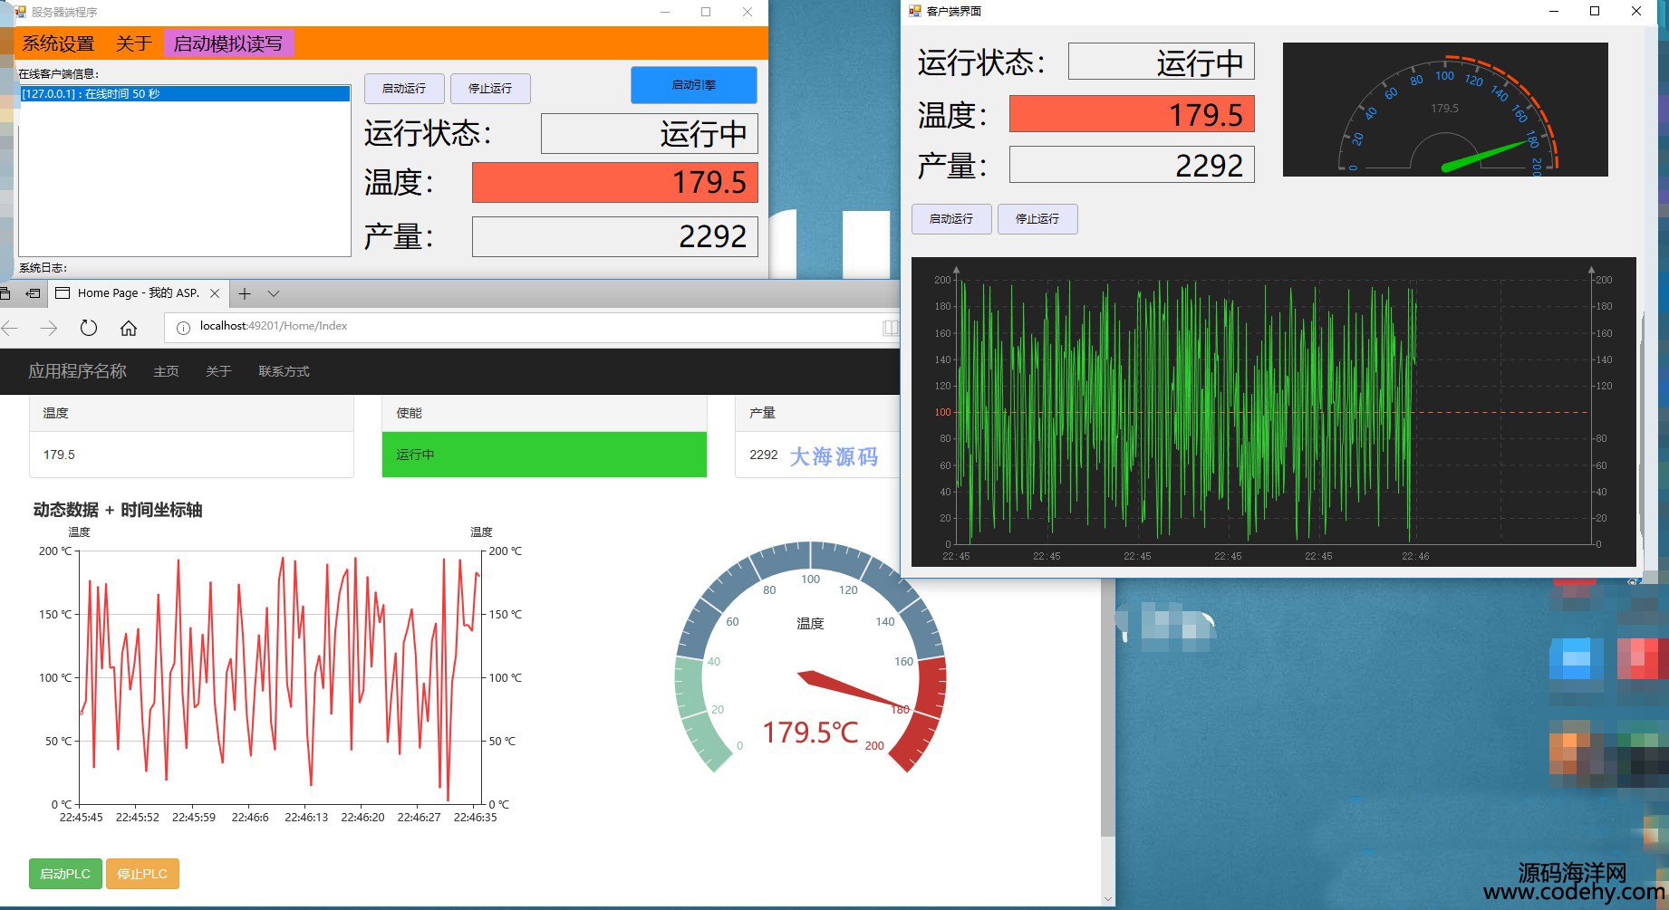Minimize the client window
Image resolution: width=1669 pixels, height=910 pixels.
1554,11
